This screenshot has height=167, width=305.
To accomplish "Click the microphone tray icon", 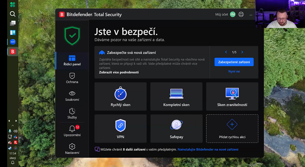I will (x=10, y=131).
